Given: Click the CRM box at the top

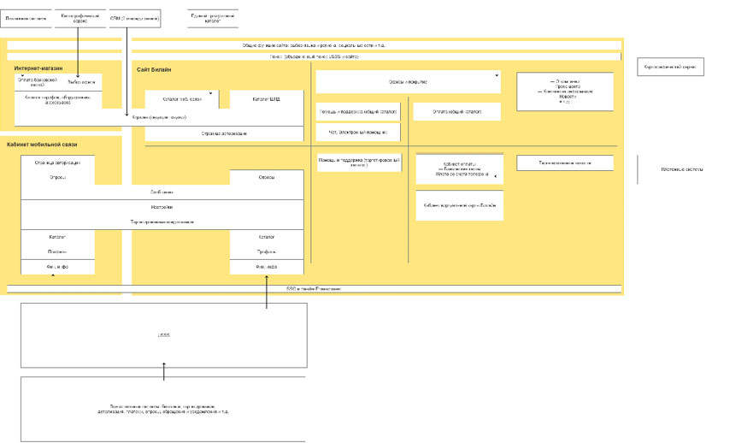Looking at the screenshot, I should pyautogui.click(x=135, y=17).
